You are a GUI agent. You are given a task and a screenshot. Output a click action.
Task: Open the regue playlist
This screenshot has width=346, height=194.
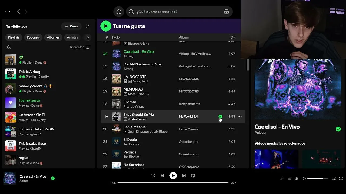[x=49, y=160]
